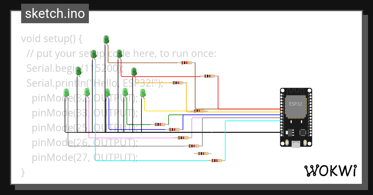Select the resistor on the brown wire

(186, 63)
